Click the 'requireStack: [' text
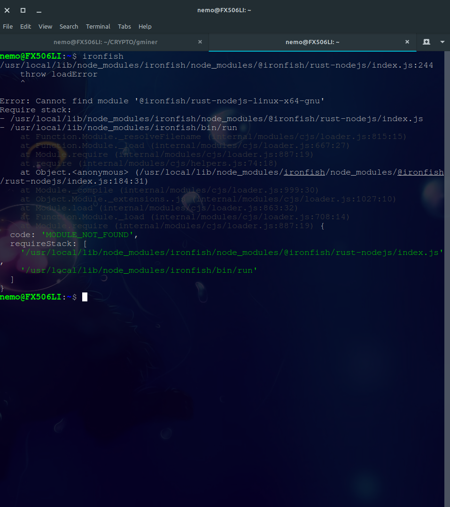 (x=48, y=244)
